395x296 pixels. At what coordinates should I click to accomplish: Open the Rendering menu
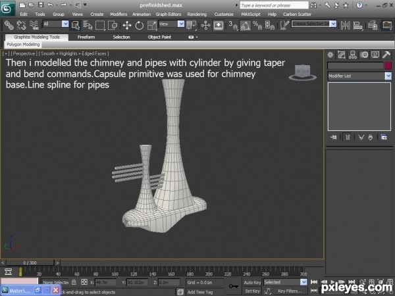197,14
